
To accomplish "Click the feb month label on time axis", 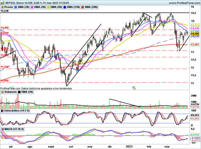I will 149,147.
